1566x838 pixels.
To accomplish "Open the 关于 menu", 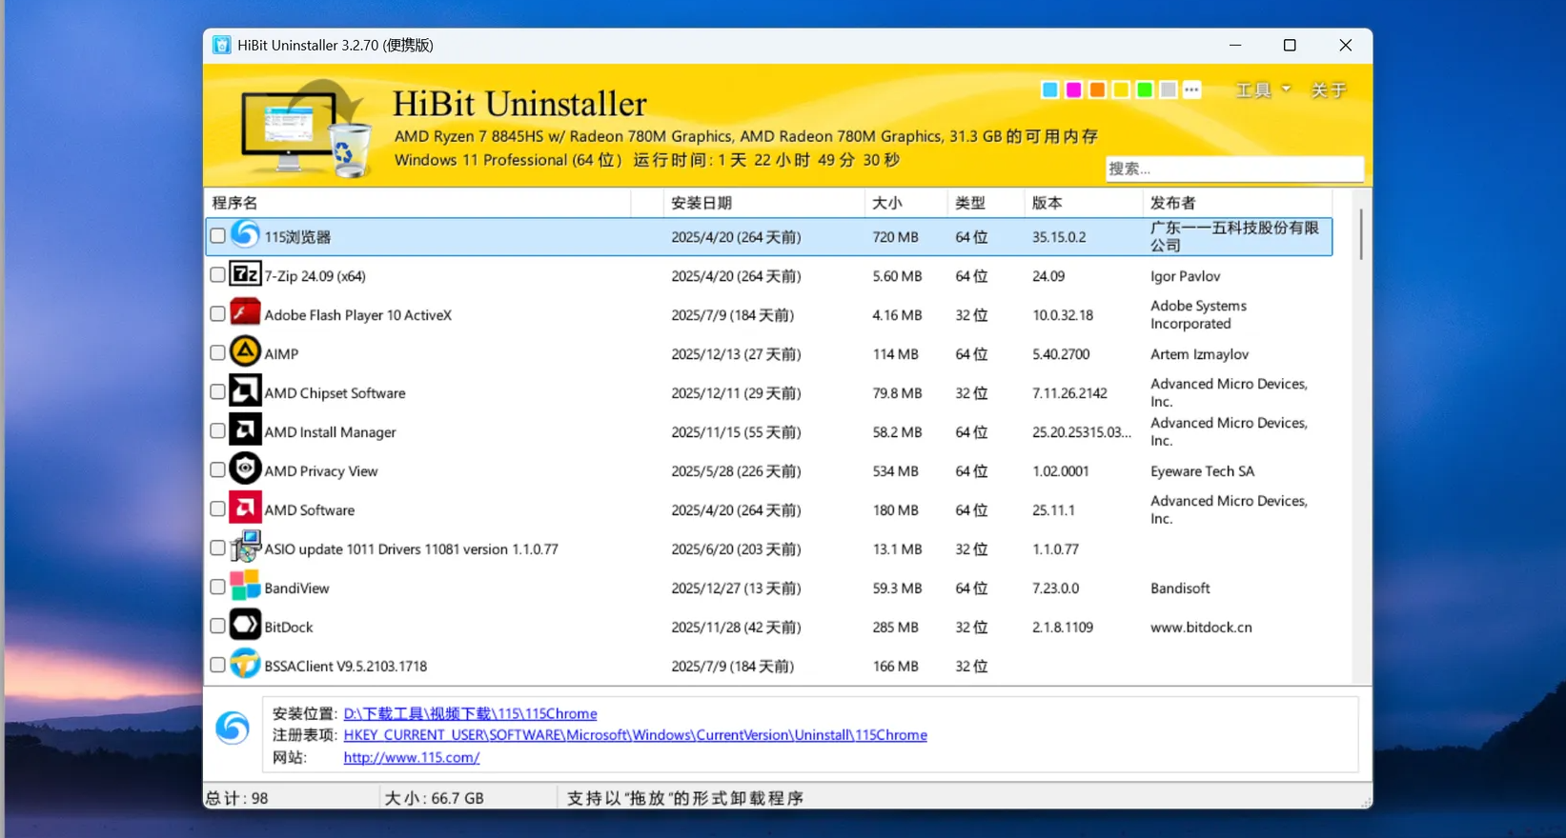I will (1328, 90).
